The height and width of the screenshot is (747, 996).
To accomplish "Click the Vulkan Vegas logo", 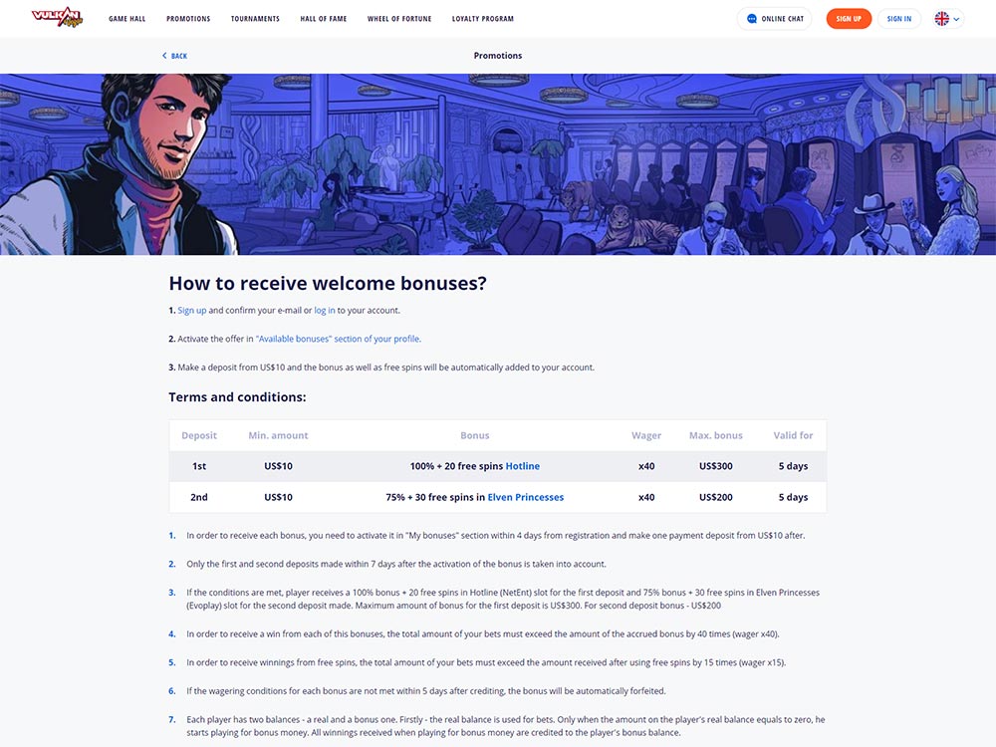I will click(57, 17).
